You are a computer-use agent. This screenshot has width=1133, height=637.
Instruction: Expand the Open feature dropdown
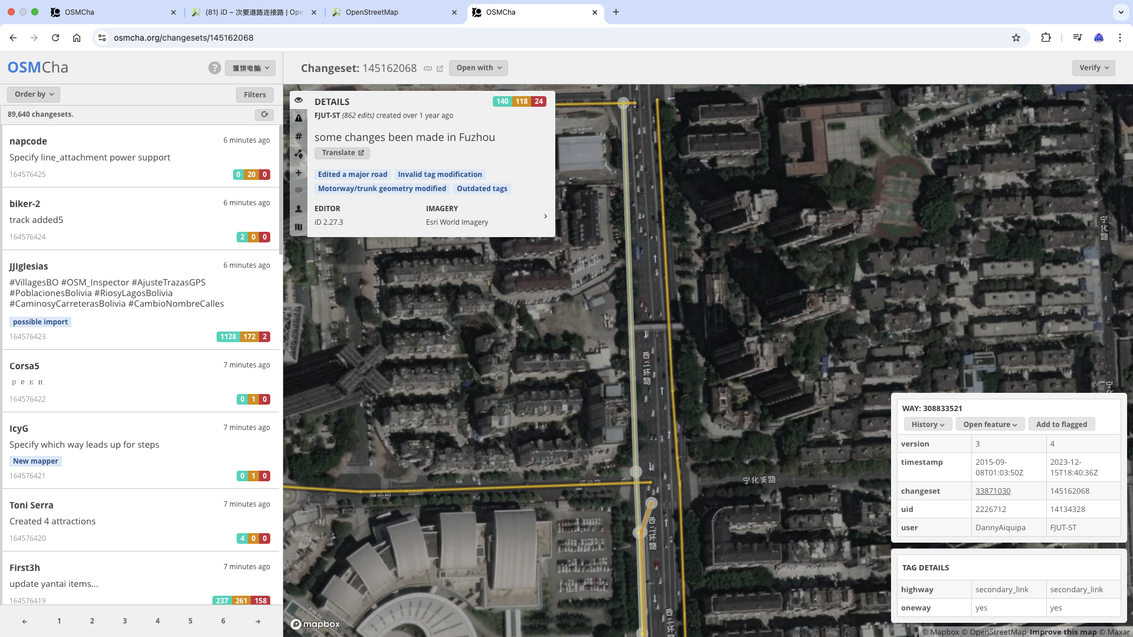(990, 424)
